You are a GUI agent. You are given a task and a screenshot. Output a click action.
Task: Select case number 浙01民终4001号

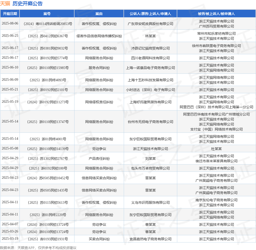[x=54, y=139]
